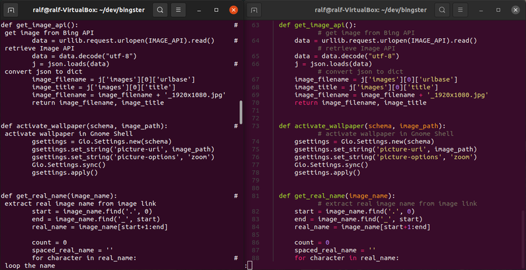Screen dimensions: 526x270
Task: Click 'loop the name' in the left terminal
Action: click(x=30, y=266)
